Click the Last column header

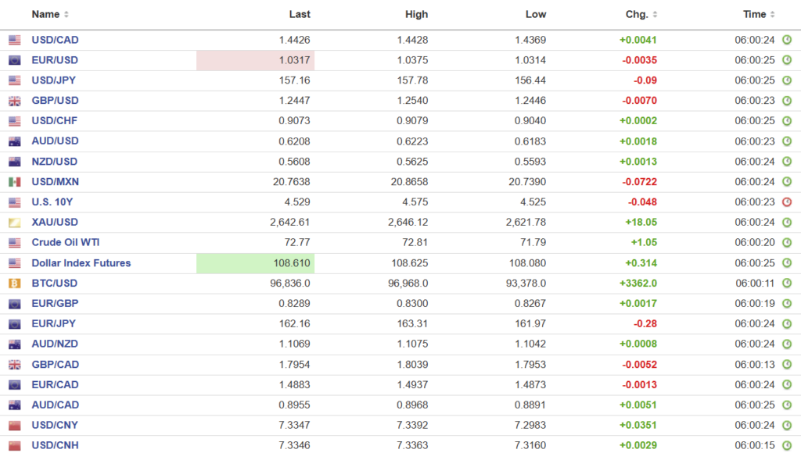coord(300,14)
